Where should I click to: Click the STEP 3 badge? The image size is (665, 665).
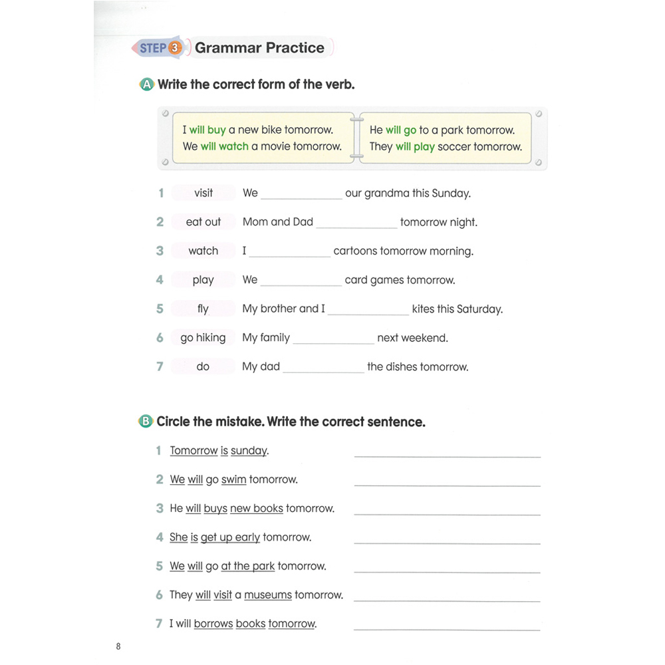tap(160, 48)
